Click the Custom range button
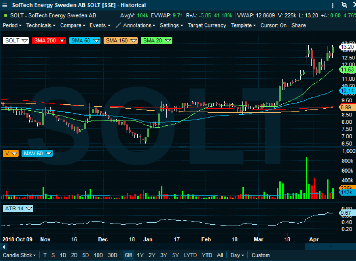356x261 pixels. (x=261, y=255)
